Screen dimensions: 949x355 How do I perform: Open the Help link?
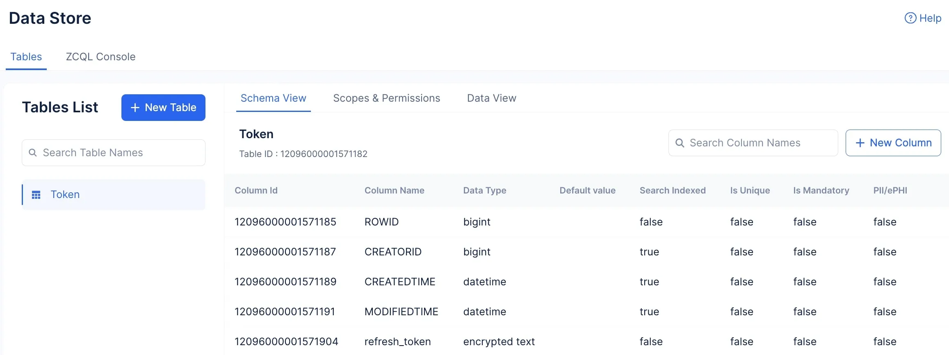point(930,18)
